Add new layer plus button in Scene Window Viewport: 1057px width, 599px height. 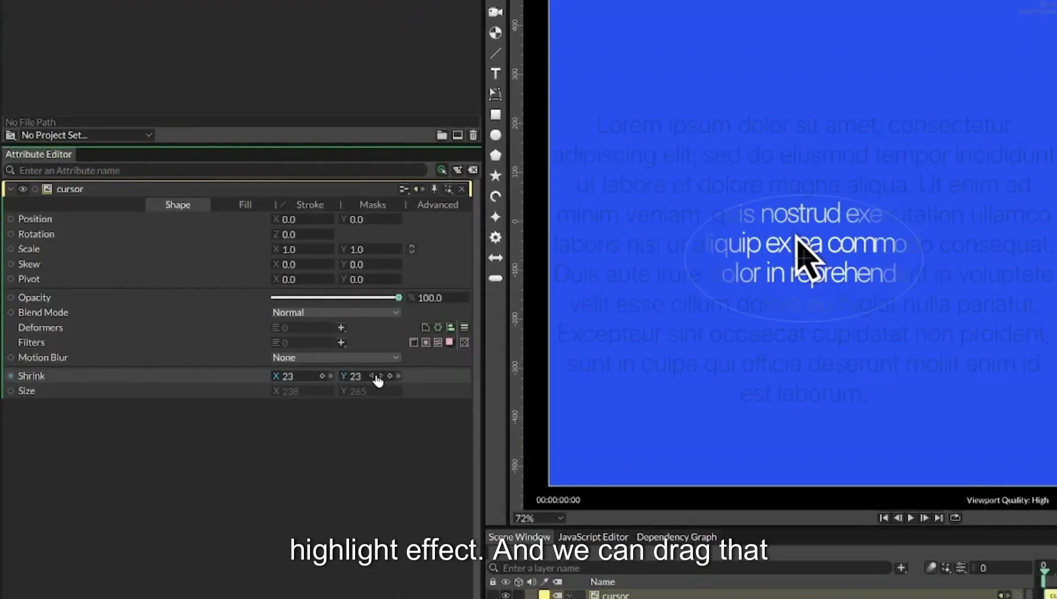pyautogui.click(x=901, y=568)
